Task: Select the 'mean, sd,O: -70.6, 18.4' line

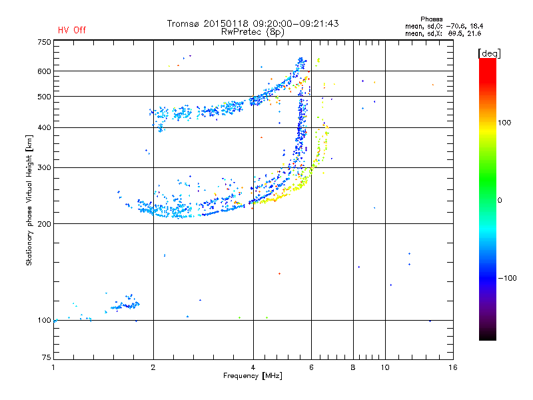Action: [444, 26]
